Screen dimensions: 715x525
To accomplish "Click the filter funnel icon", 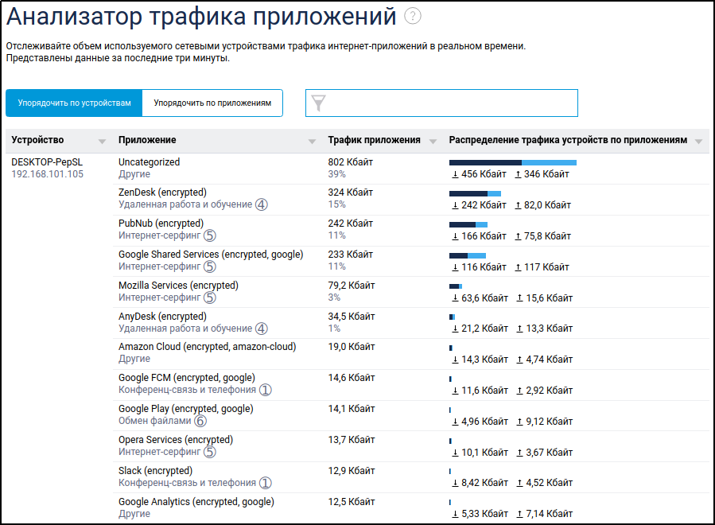I will [x=317, y=102].
